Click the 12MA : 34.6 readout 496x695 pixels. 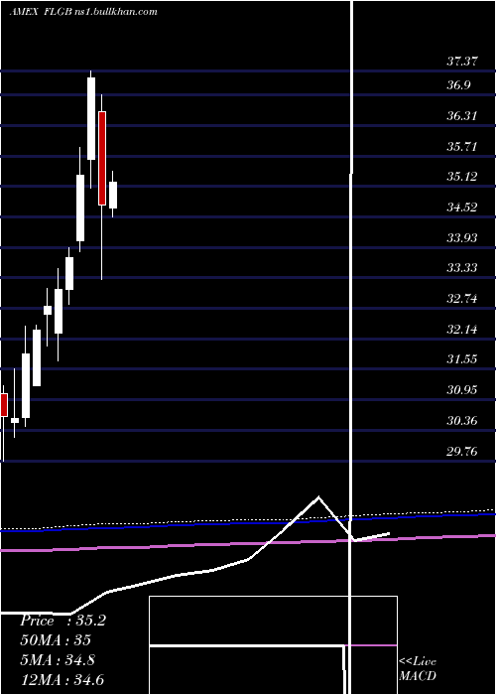tap(62, 679)
